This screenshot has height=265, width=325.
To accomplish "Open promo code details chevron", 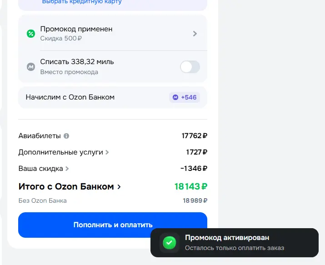I will pyautogui.click(x=195, y=34).
